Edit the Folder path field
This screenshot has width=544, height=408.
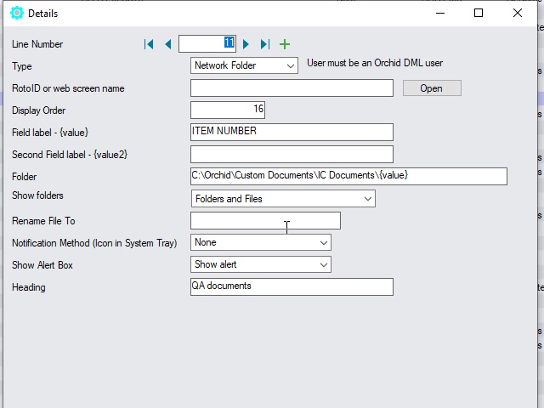pos(348,176)
